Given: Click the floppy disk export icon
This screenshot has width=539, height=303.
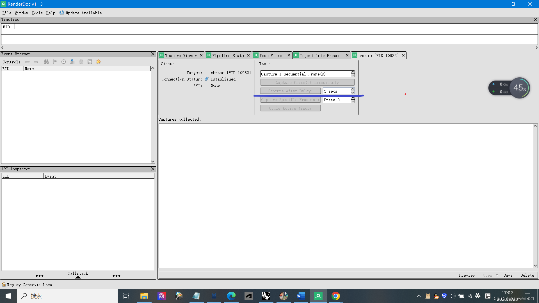Looking at the screenshot, I should pos(90,62).
